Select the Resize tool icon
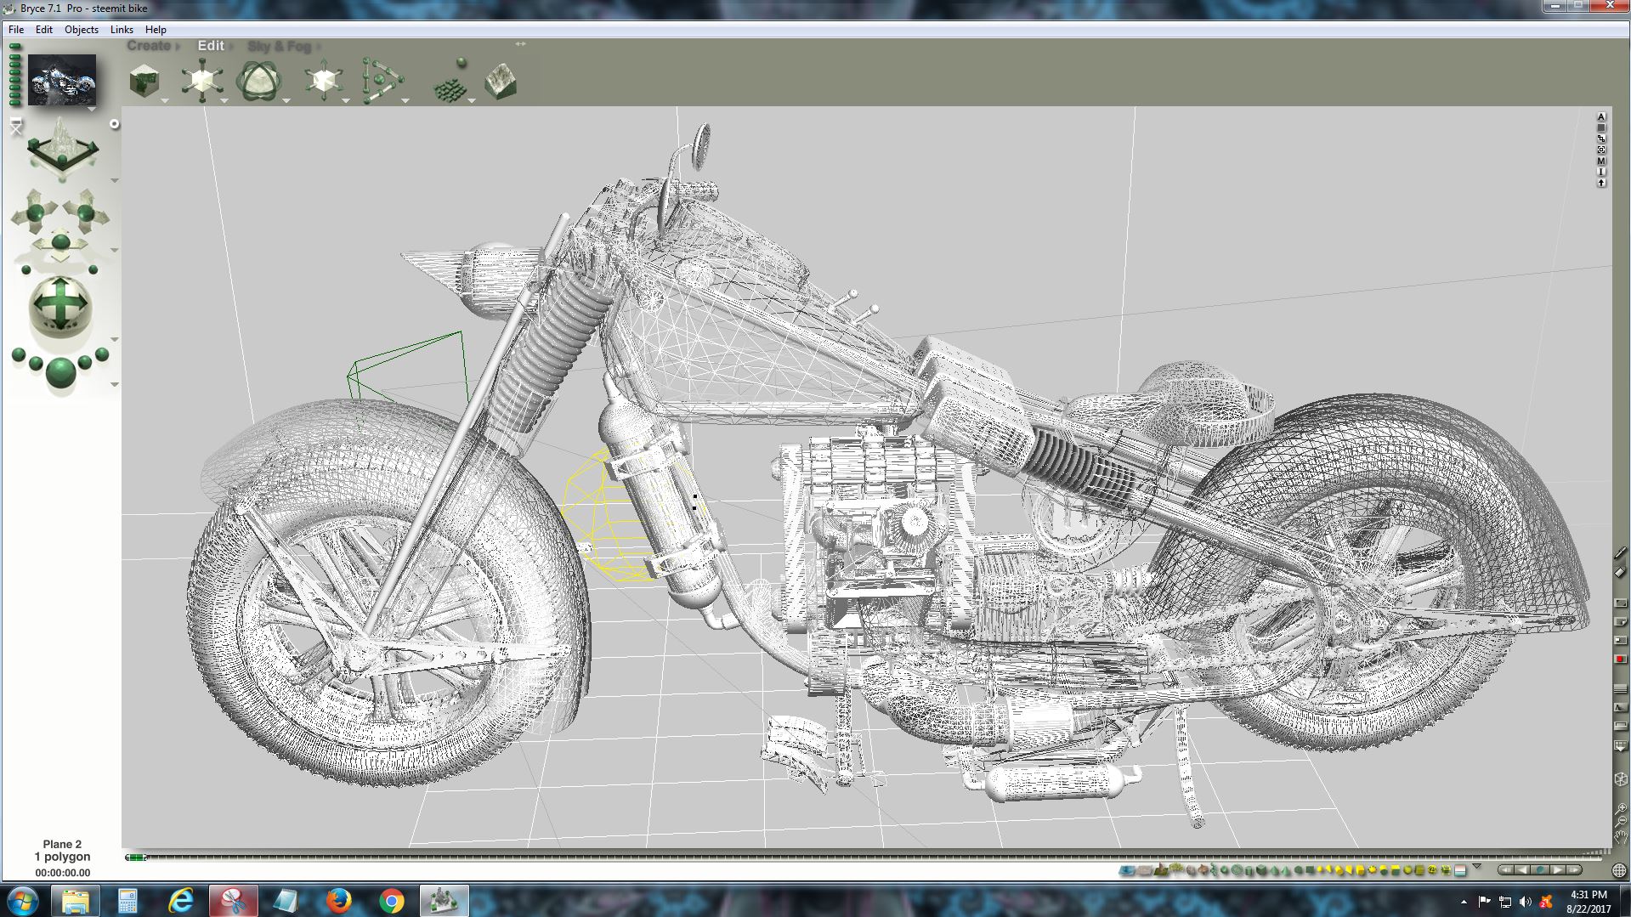 click(201, 81)
